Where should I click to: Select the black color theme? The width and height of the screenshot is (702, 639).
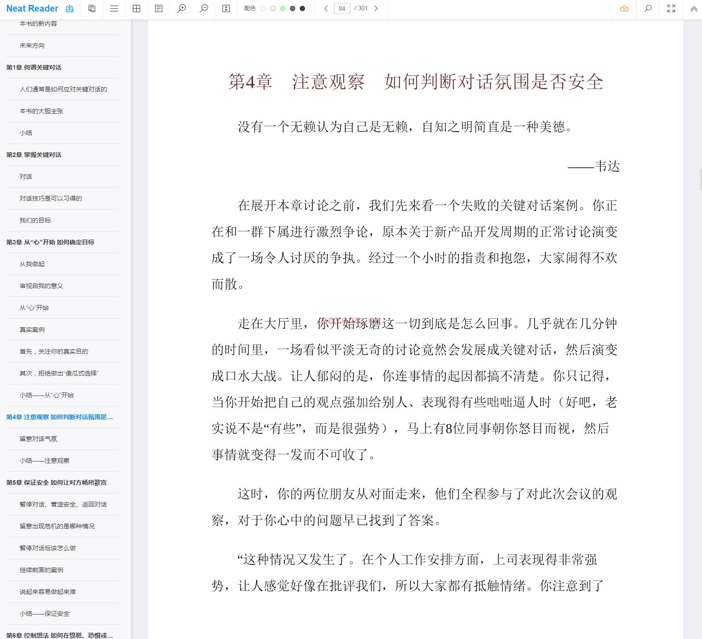(302, 8)
